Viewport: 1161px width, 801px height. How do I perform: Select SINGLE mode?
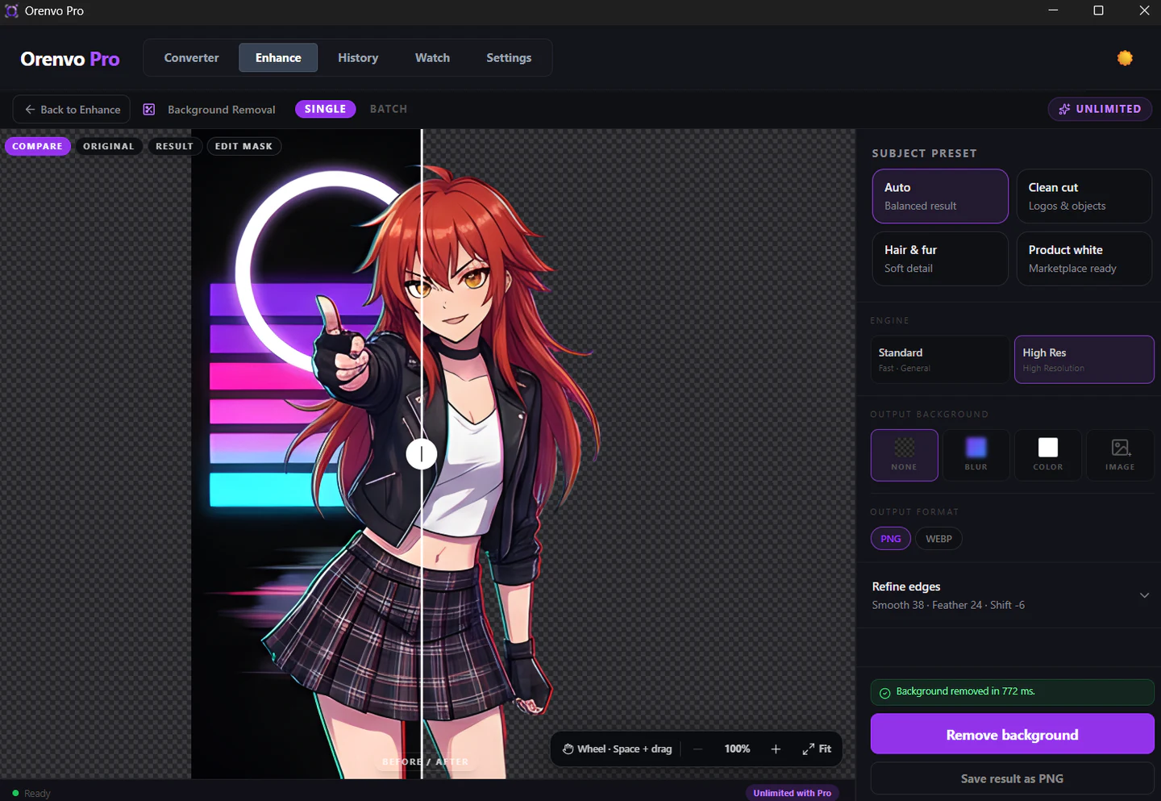click(x=325, y=109)
